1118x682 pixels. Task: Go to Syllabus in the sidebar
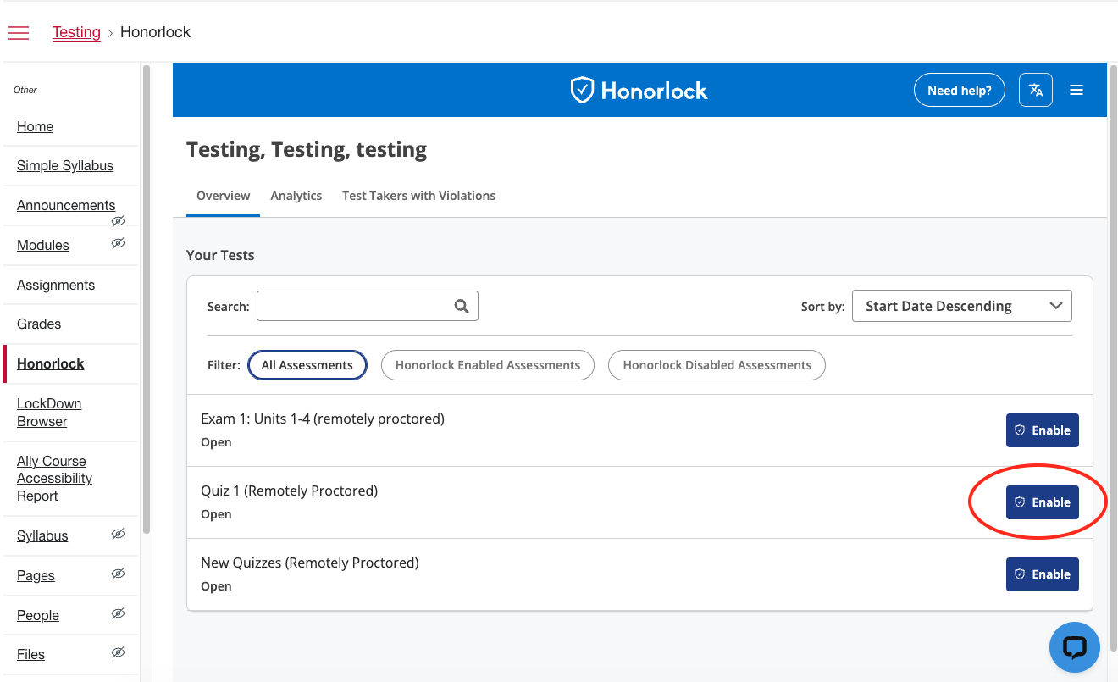tap(42, 535)
